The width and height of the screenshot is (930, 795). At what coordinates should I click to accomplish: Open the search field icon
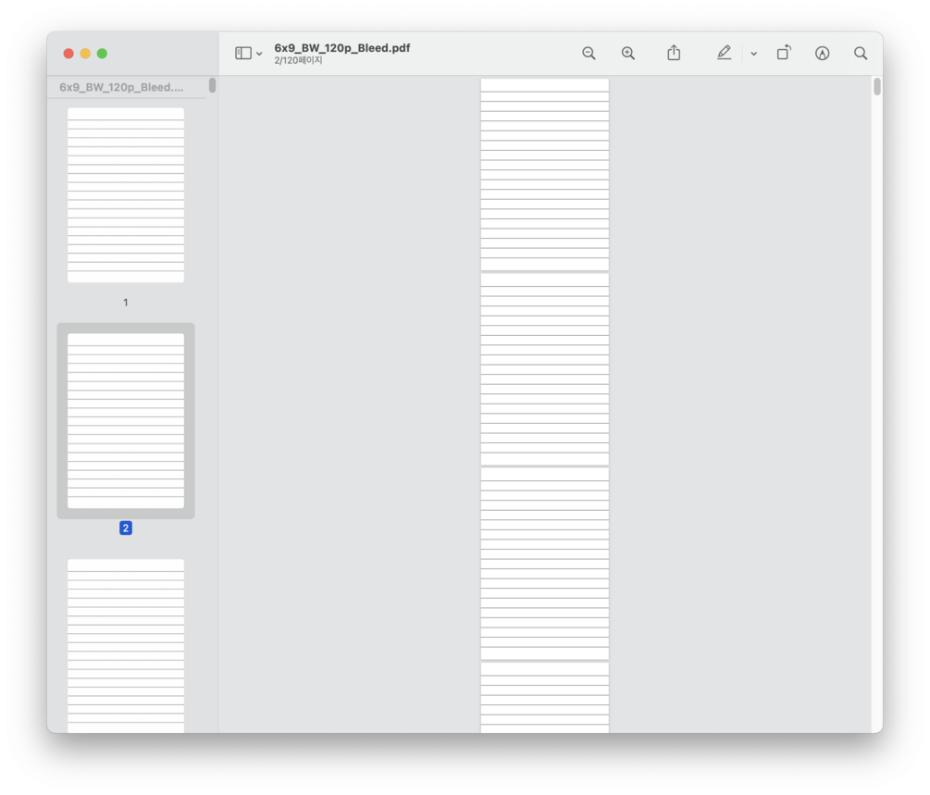click(861, 54)
